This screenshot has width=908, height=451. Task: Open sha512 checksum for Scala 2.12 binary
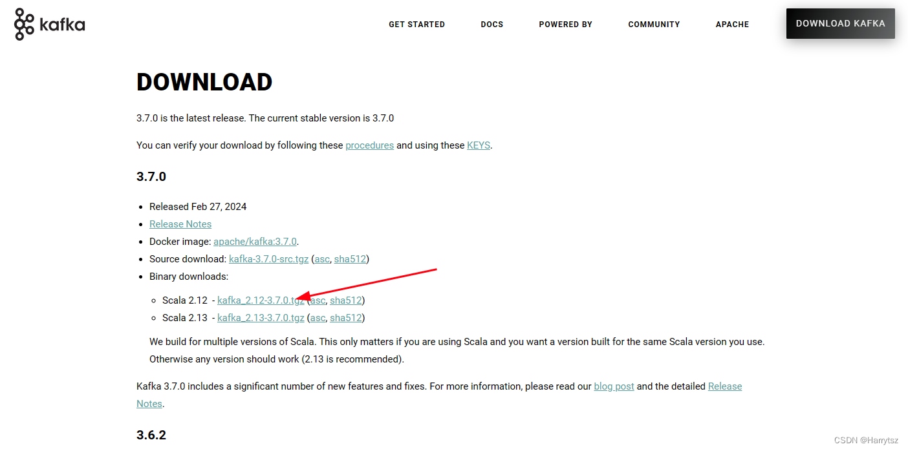tap(345, 300)
